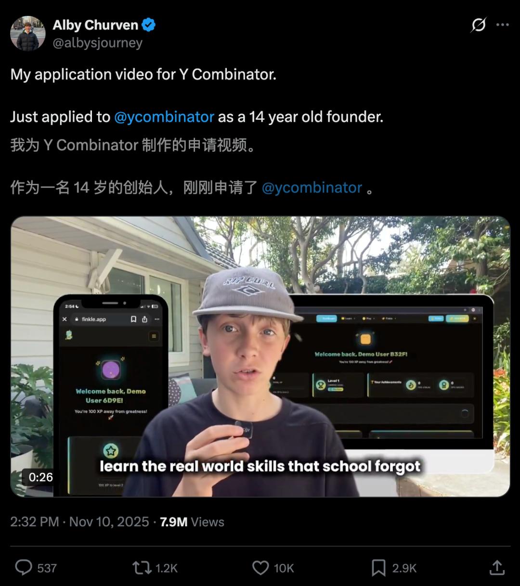The height and width of the screenshot is (586, 520).
Task: Open the @ycombinator mention in the English text
Action: pyautogui.click(x=164, y=117)
